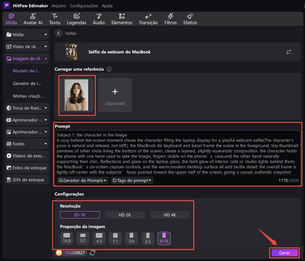Image resolution: width=305 pixels, height=261 pixels.
Task: Click the refresh credits icon
Action: pyautogui.click(x=93, y=253)
